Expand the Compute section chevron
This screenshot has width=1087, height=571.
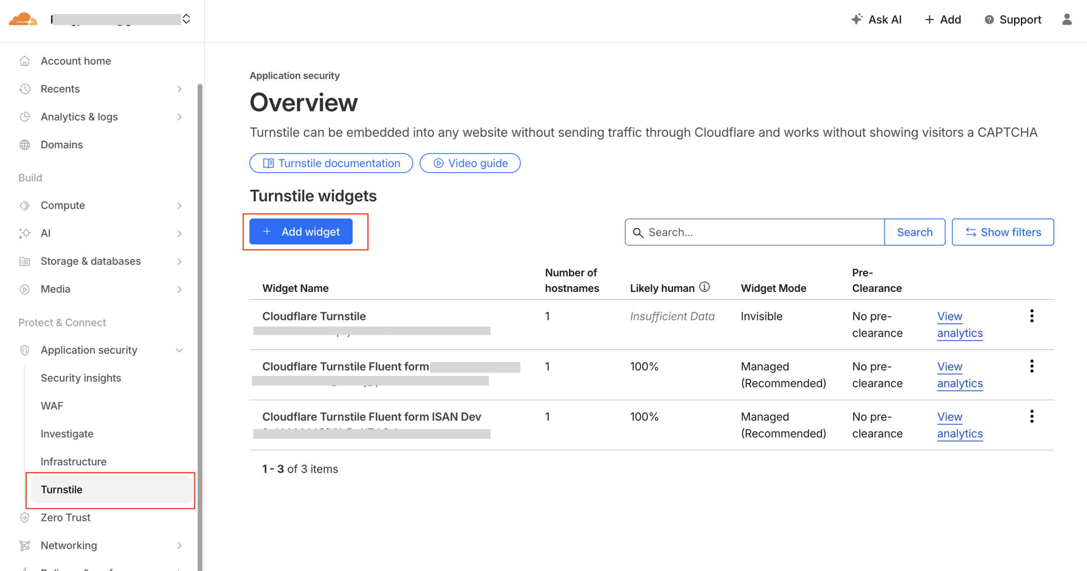(x=179, y=206)
